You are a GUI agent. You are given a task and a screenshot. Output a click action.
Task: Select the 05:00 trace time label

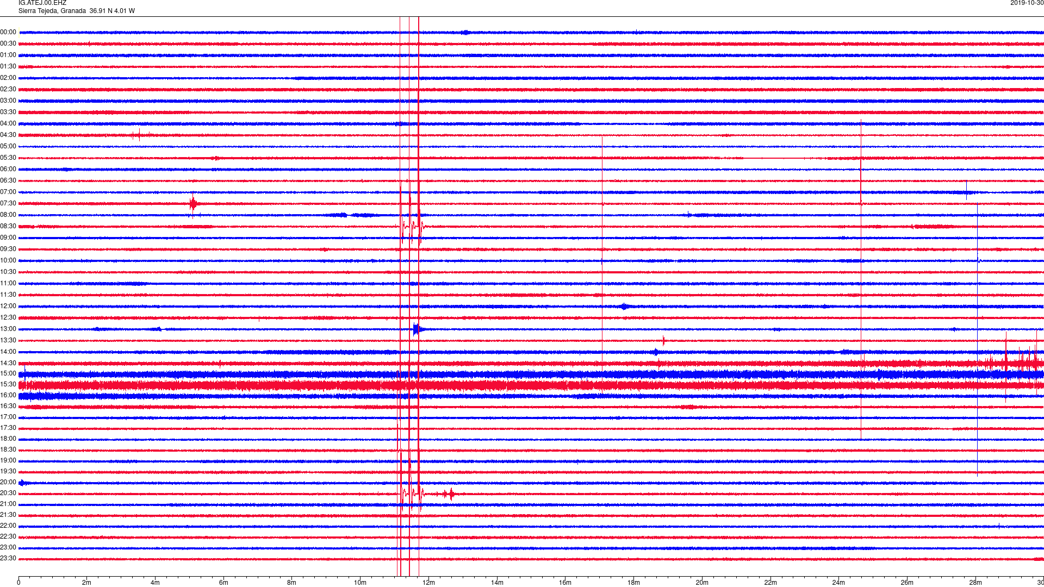coord(8,146)
